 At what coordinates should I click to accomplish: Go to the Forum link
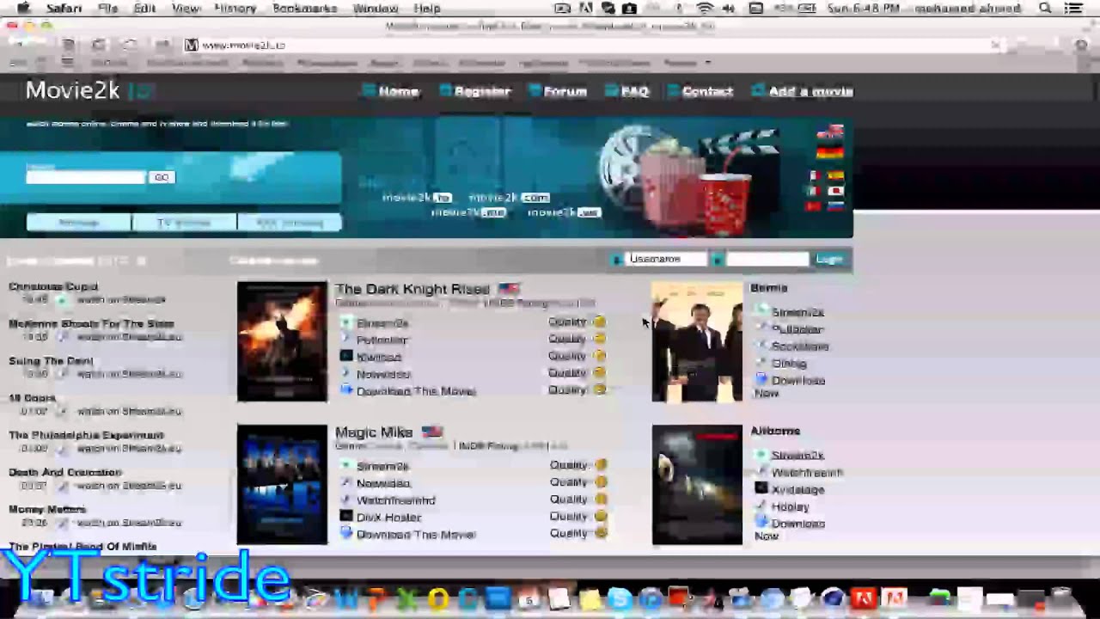coord(565,91)
